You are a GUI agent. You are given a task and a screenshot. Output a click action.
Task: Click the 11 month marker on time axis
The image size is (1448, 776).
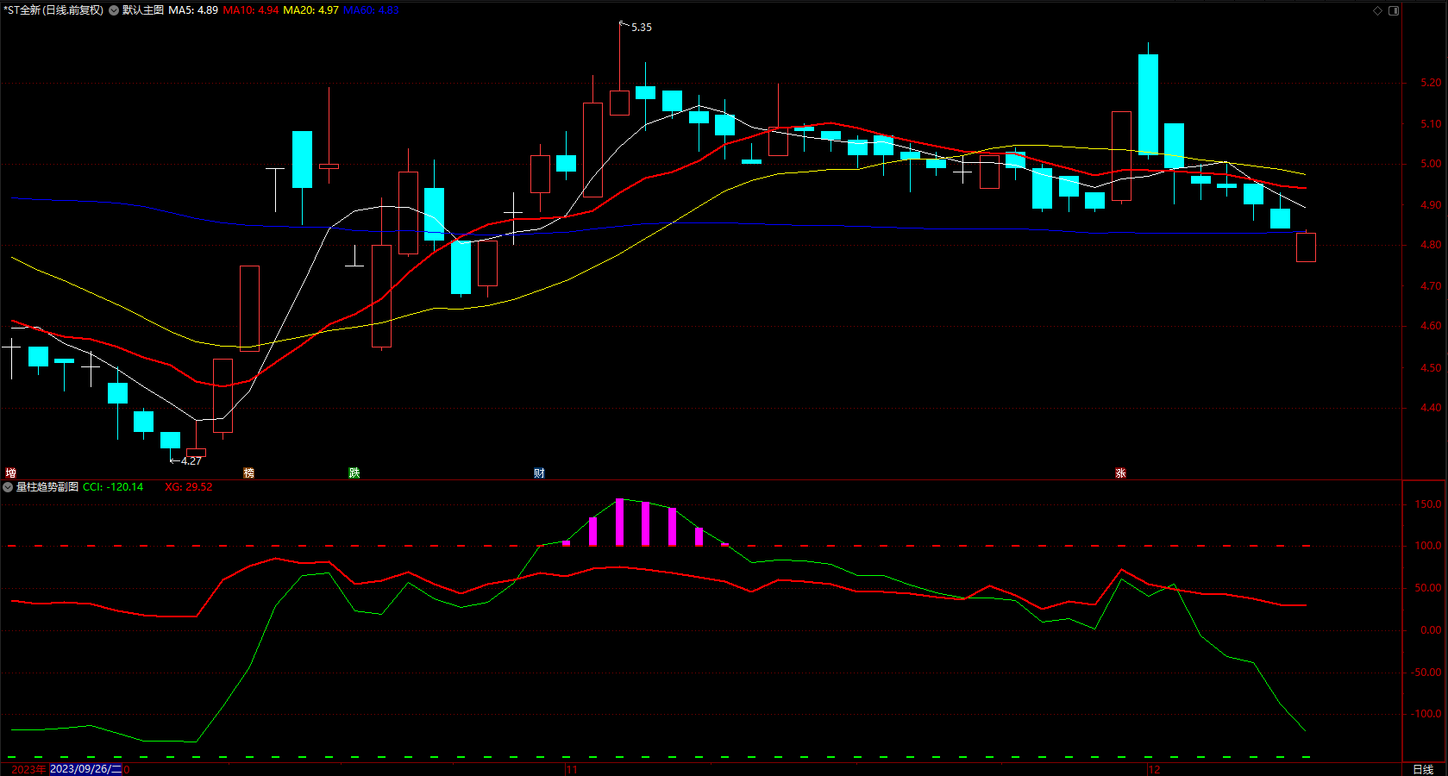click(572, 769)
